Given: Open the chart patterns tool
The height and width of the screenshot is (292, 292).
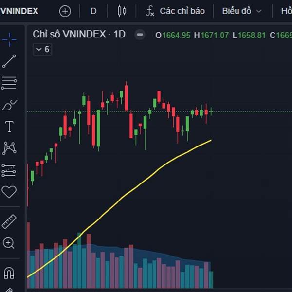Looking at the screenshot, I should pyautogui.click(x=9, y=148).
